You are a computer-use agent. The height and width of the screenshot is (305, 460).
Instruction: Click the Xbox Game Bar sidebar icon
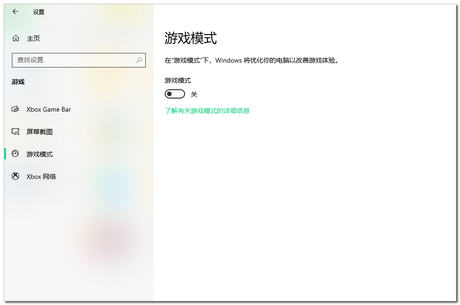coord(15,109)
